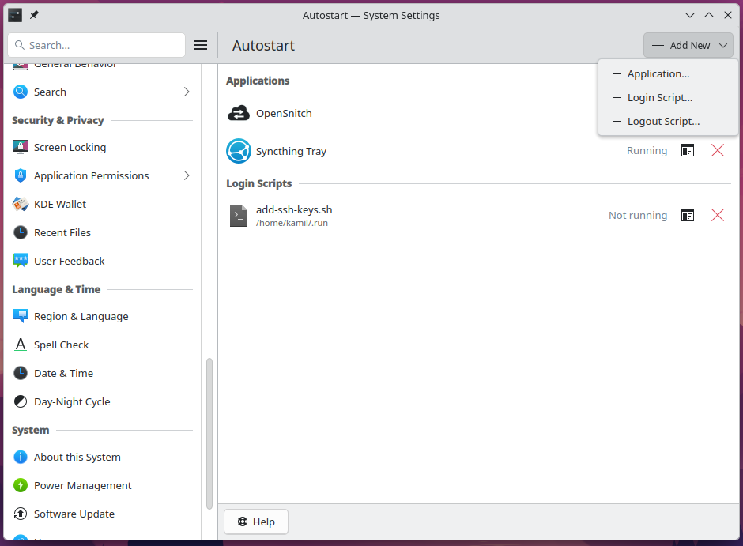Click the User Feedback icon
The height and width of the screenshot is (546, 743).
tap(20, 261)
